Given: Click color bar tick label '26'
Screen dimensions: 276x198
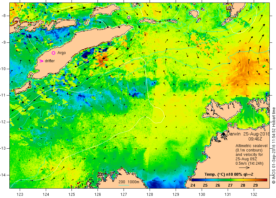Looking at the screenshot, I should (x=218, y=185).
